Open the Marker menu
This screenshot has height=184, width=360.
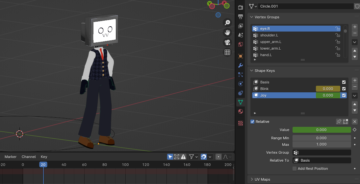(11, 157)
